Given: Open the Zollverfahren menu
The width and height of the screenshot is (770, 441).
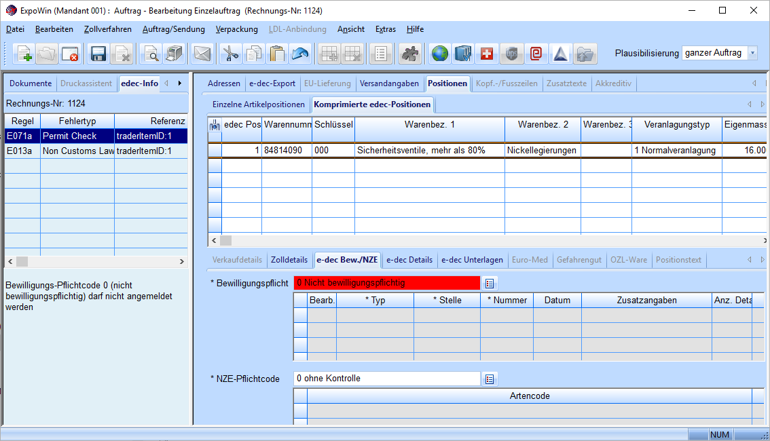Looking at the screenshot, I should pyautogui.click(x=107, y=29).
